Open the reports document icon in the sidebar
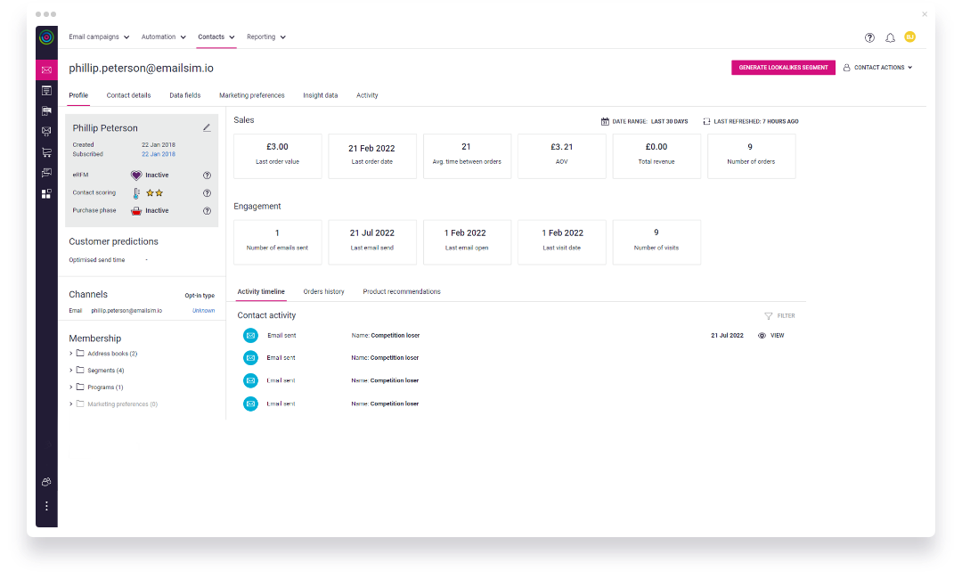Viewport: 962px width, 579px height. click(46, 90)
